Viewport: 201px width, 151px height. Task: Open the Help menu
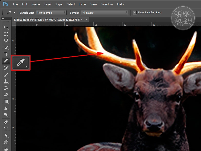120,4
